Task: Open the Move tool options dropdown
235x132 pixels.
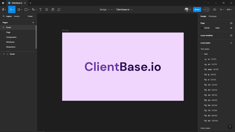Action: (x=14, y=10)
